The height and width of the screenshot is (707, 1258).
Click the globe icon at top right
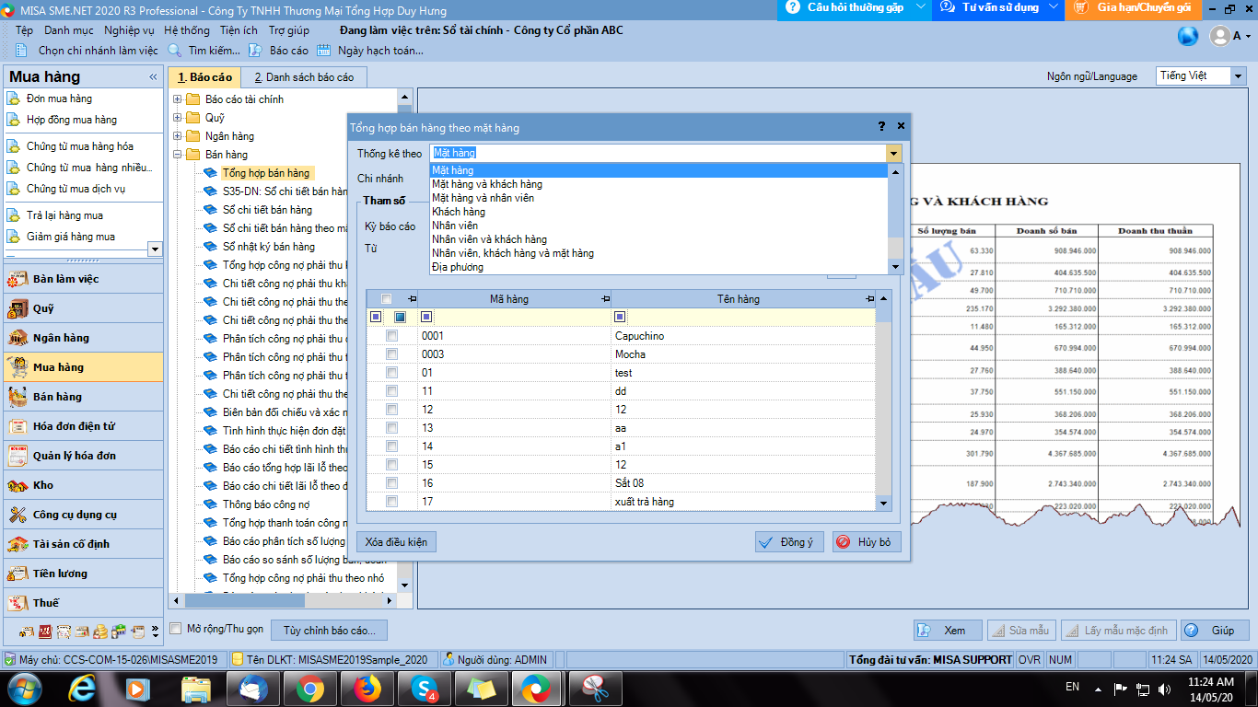click(1188, 36)
